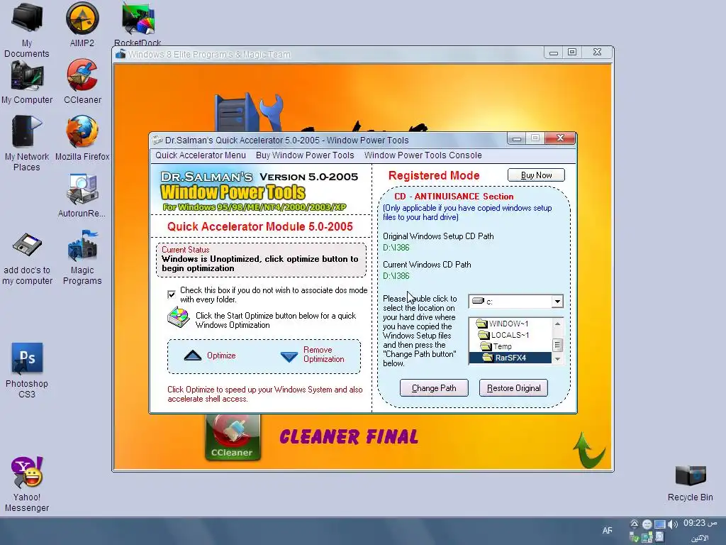The width and height of the screenshot is (726, 545).
Task: Click the Optimize text link
Action: point(221,356)
